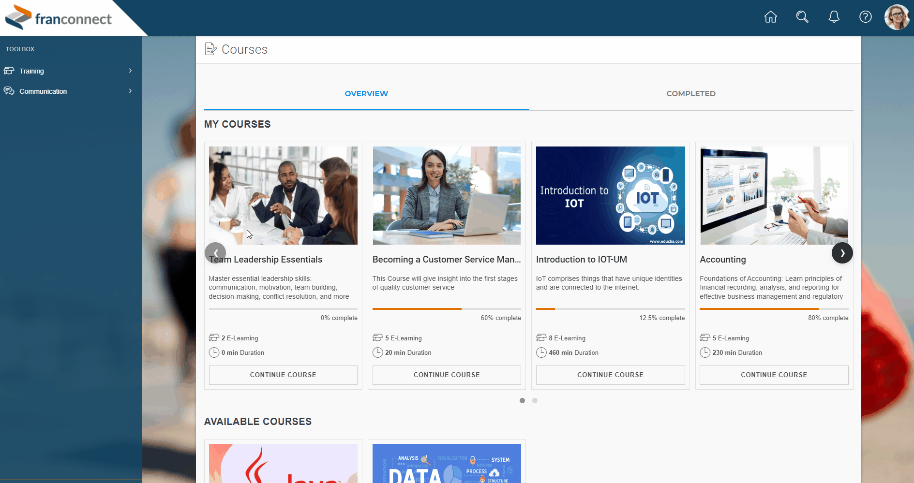Open search with the magnifier icon
The width and height of the screenshot is (914, 483).
(802, 17)
